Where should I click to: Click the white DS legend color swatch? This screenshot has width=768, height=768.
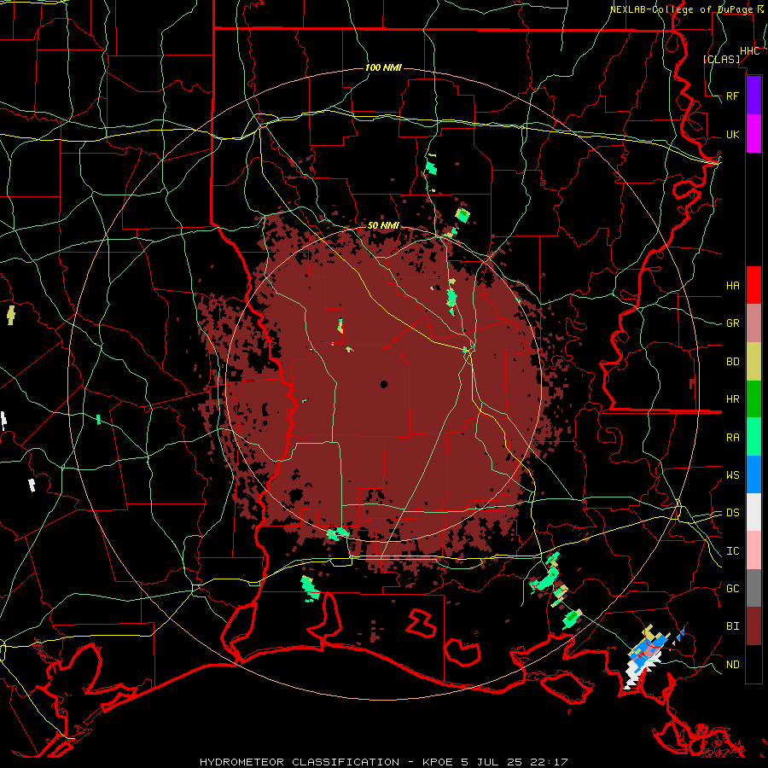(x=753, y=512)
